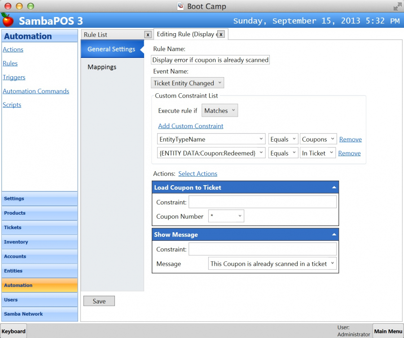Open Select Actions link
This screenshot has width=404, height=338.
[x=198, y=173]
